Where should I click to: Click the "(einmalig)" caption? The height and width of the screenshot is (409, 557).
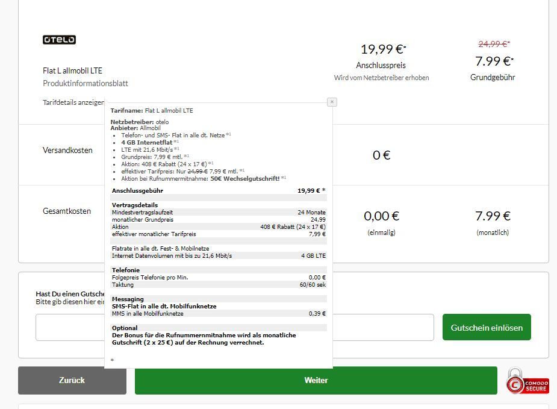point(382,233)
